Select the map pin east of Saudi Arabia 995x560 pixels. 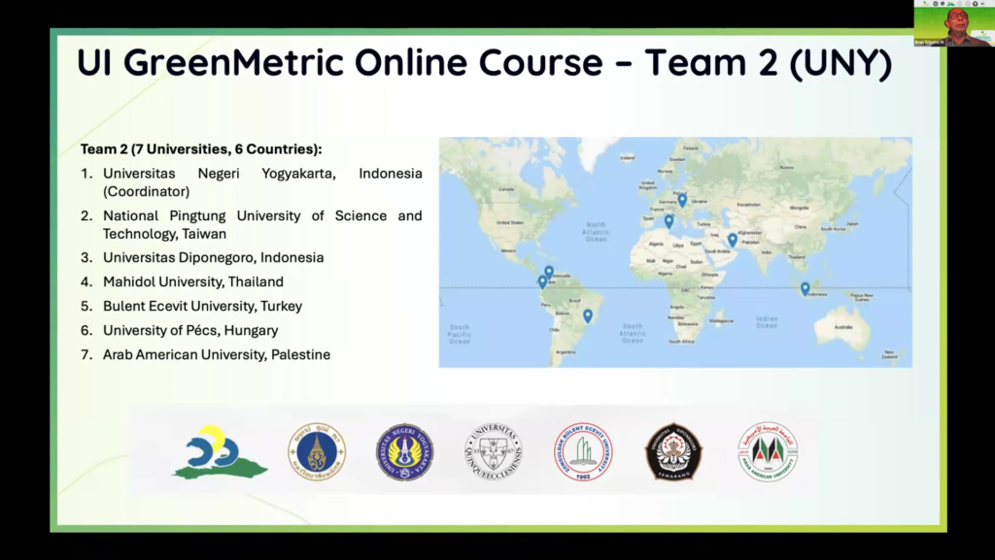click(733, 240)
